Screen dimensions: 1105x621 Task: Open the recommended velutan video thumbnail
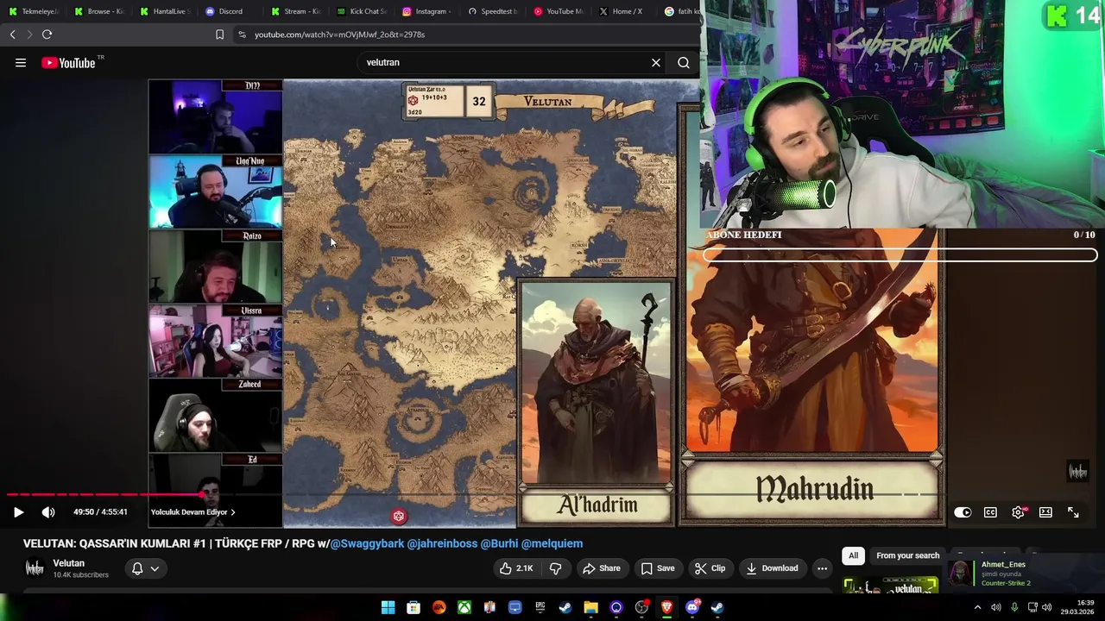(890, 586)
